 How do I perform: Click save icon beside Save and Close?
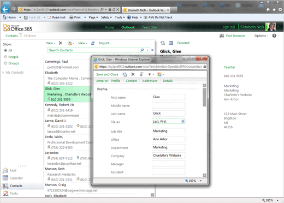pos(125,74)
